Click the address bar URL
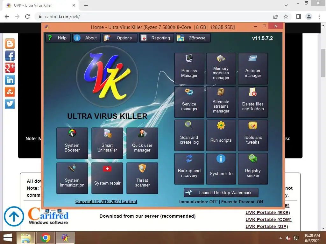This screenshot has width=326, height=244. pyautogui.click(x=63, y=17)
